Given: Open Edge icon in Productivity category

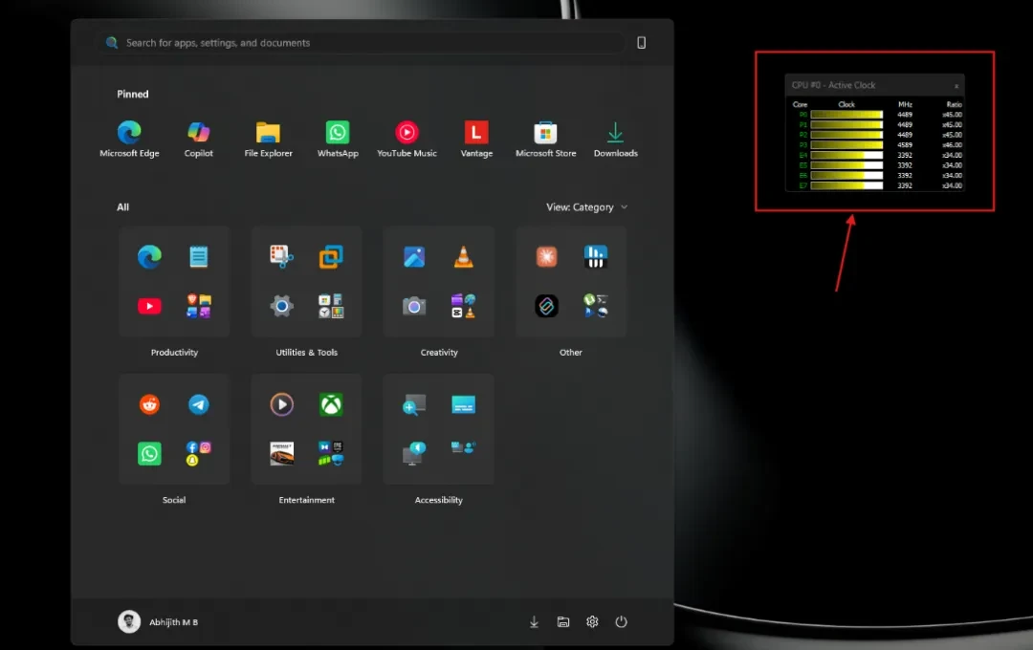Looking at the screenshot, I should coord(149,256).
